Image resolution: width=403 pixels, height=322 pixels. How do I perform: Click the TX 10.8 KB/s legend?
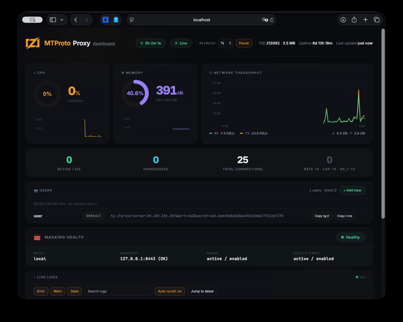click(x=254, y=133)
